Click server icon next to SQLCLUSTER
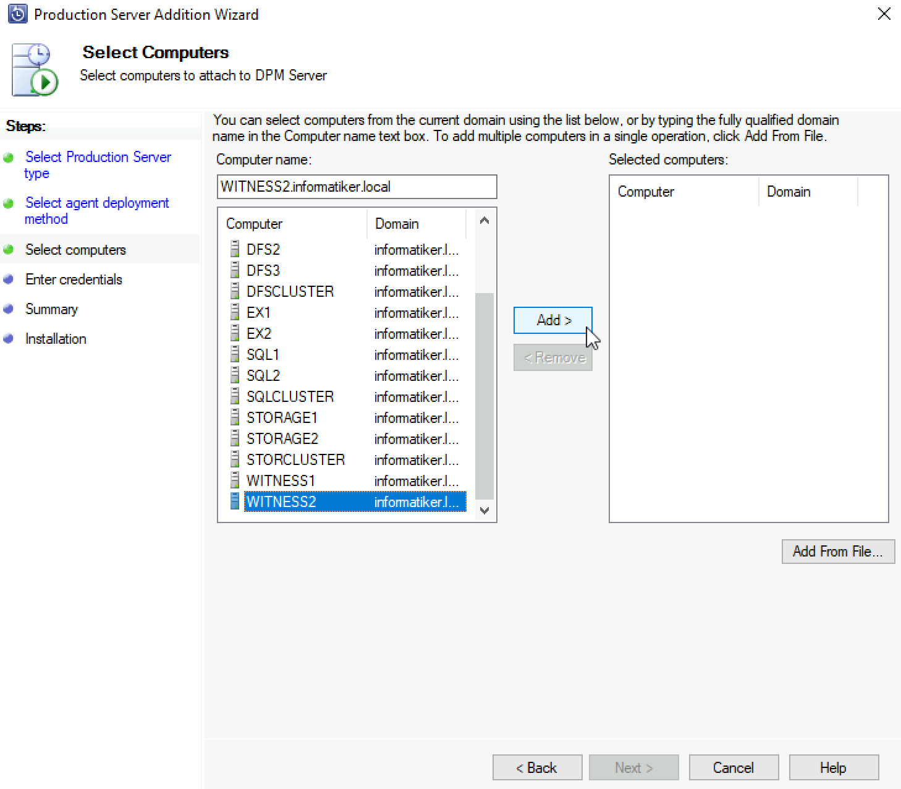The height and width of the screenshot is (789, 901). [x=235, y=396]
